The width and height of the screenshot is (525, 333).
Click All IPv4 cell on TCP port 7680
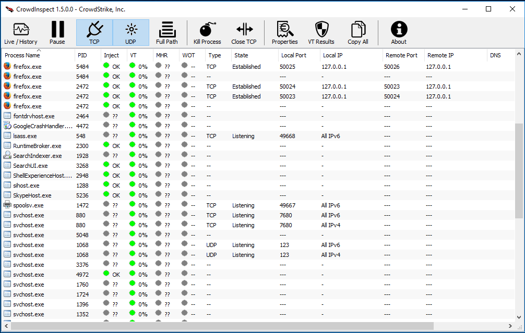331,225
